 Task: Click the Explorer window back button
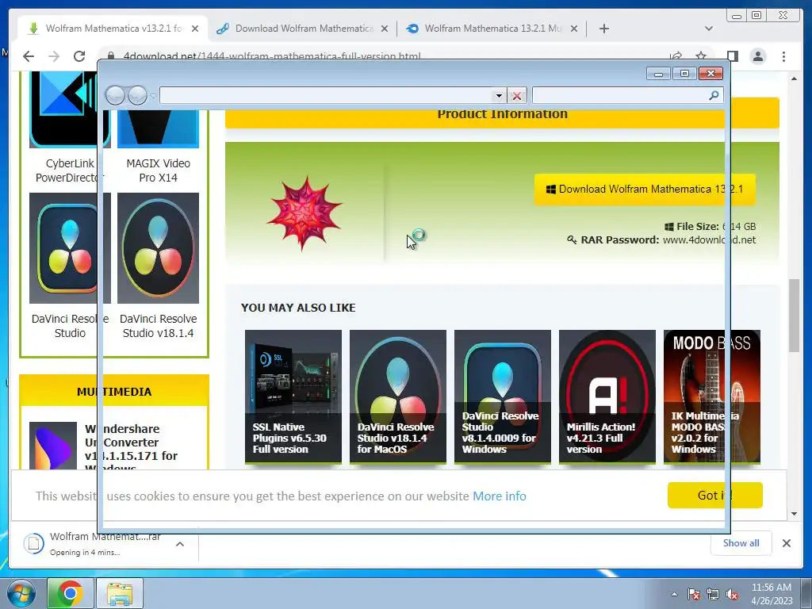[115, 95]
